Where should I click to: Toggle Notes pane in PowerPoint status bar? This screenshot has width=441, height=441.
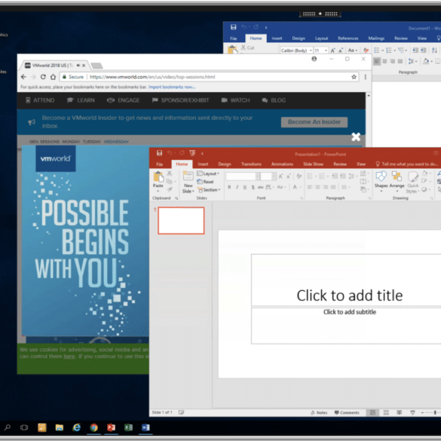tap(319, 412)
